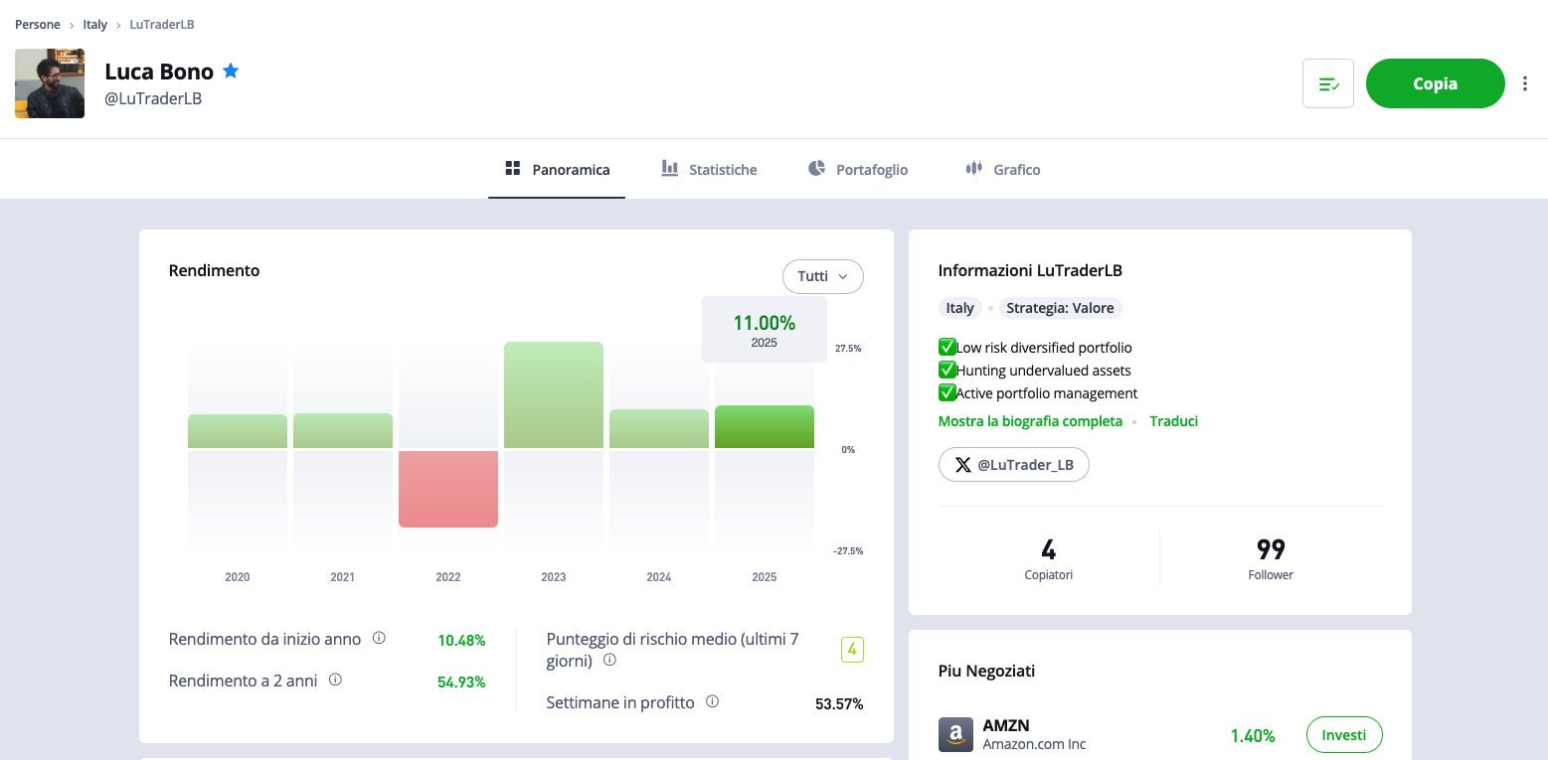Open the three-dot more options menu
Viewport: 1548px width, 760px height.
point(1525,83)
